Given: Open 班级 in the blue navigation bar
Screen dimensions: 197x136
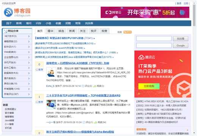Looking at the screenshot, I should 78,23.
